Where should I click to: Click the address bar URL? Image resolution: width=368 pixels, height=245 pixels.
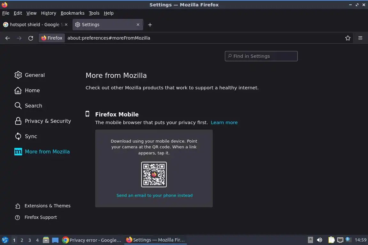coord(109,38)
